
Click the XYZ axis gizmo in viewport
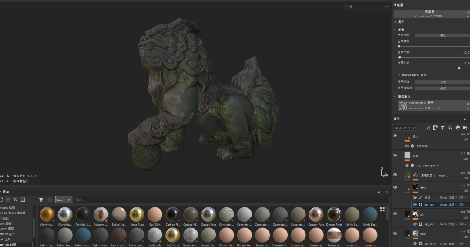point(384,172)
